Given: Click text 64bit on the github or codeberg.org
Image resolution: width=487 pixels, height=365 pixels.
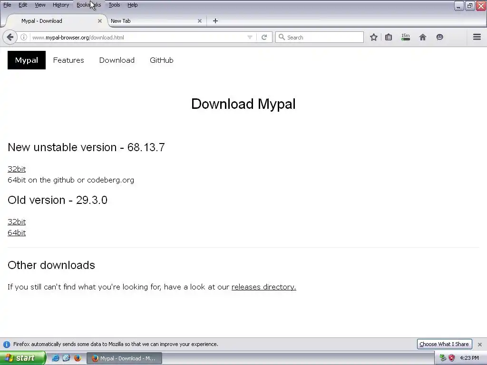Looking at the screenshot, I should 71,180.
